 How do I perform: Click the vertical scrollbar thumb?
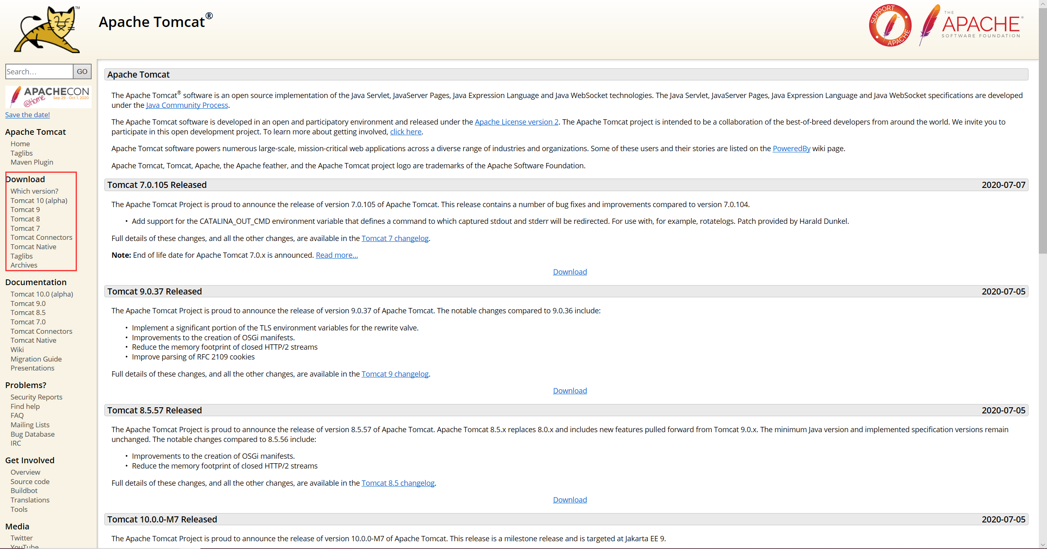pyautogui.click(x=1043, y=131)
